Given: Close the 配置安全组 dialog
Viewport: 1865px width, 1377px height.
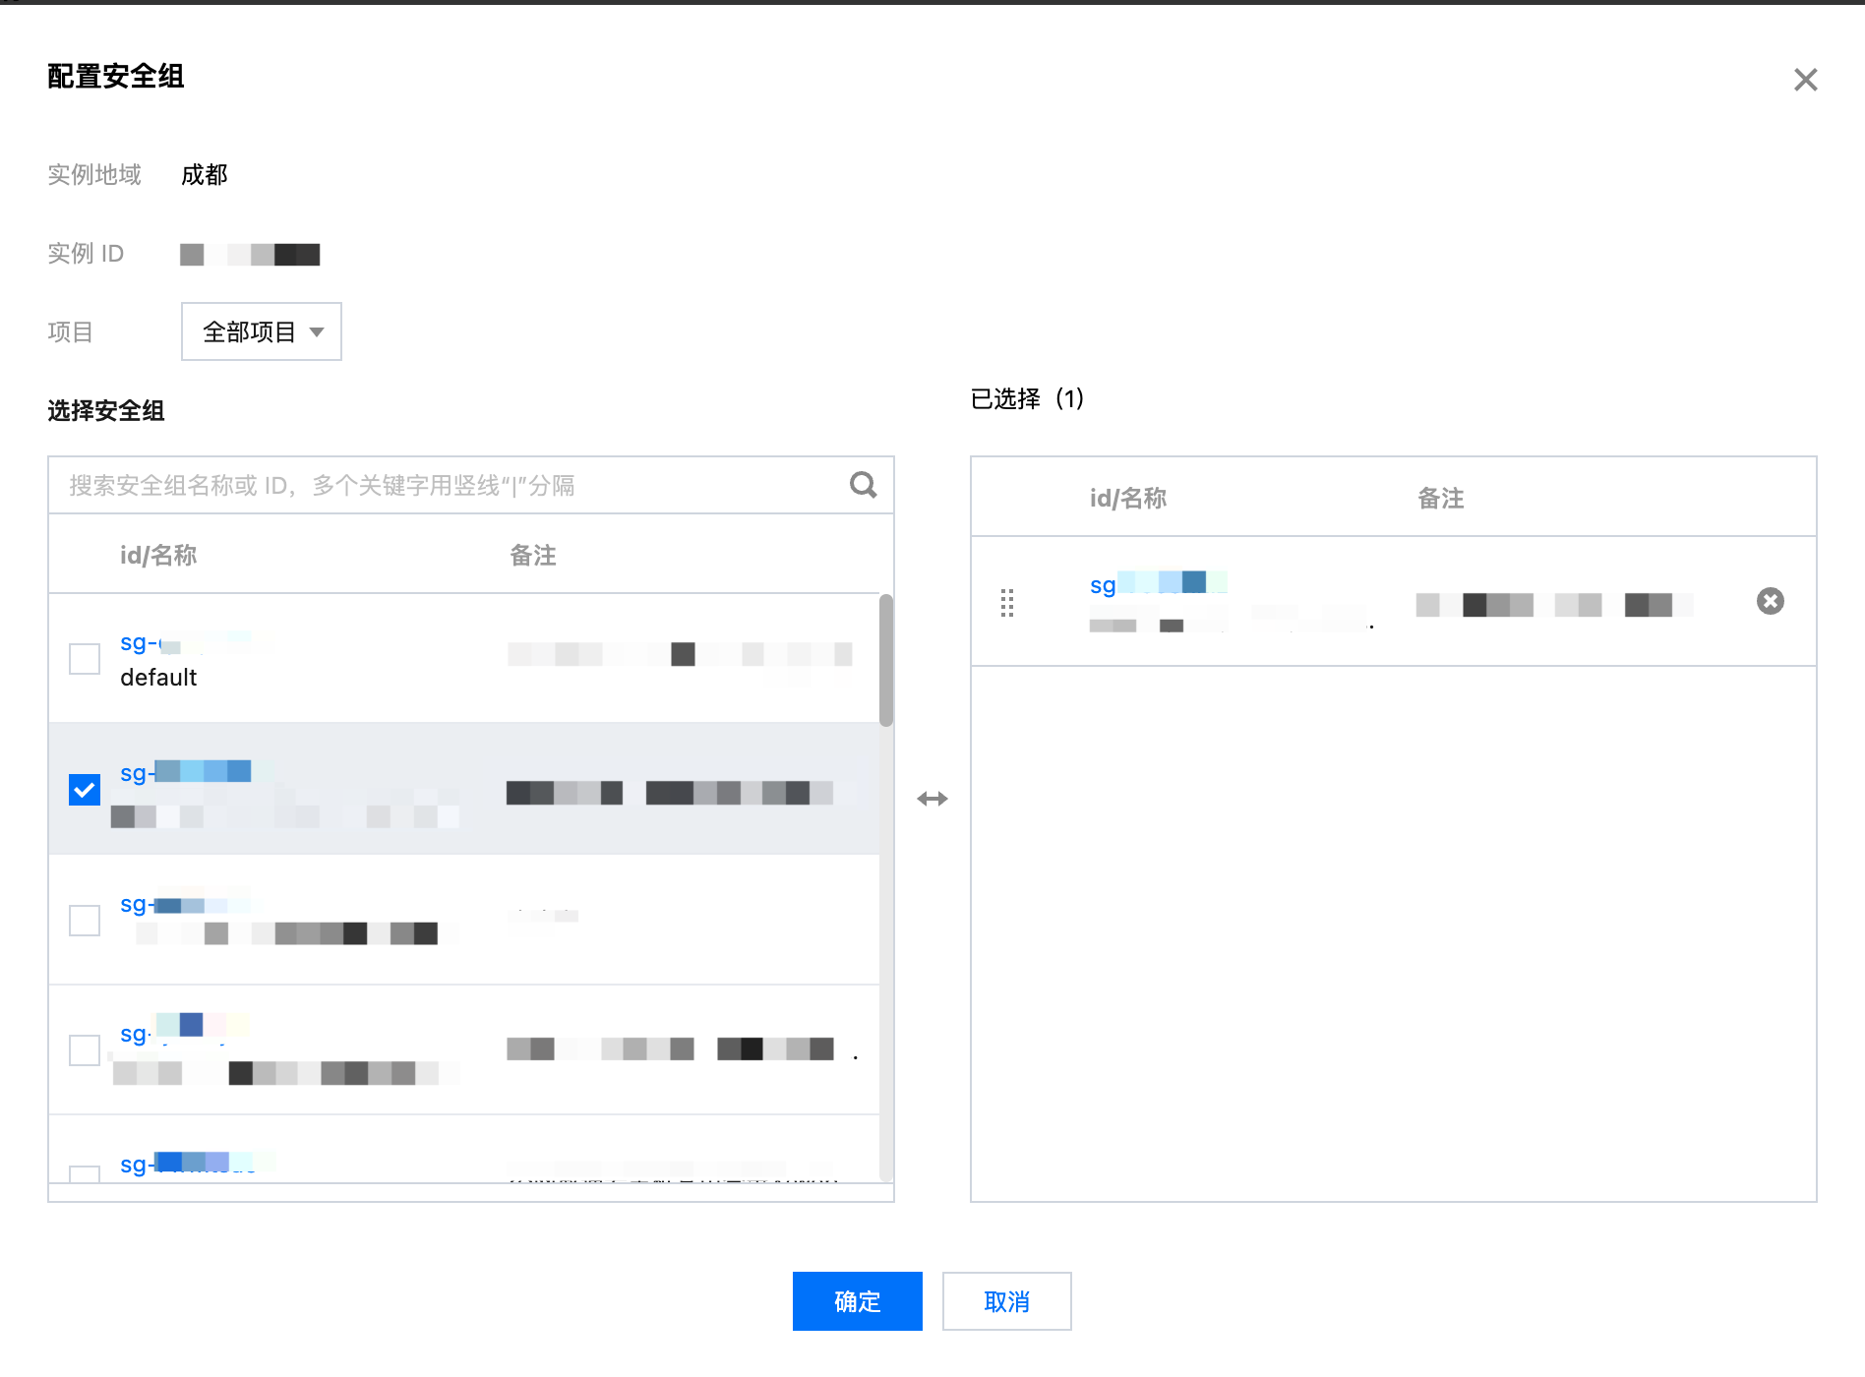Looking at the screenshot, I should click(1805, 80).
